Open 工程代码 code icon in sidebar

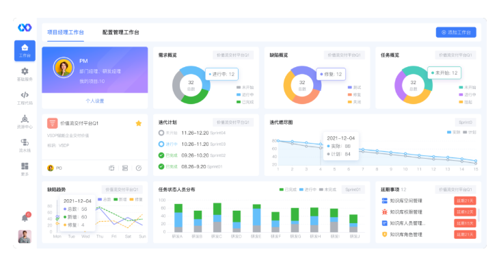25,98
